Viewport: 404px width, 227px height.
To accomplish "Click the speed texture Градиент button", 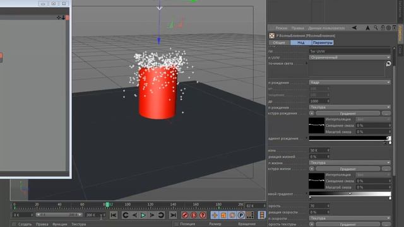I will pos(348,224).
